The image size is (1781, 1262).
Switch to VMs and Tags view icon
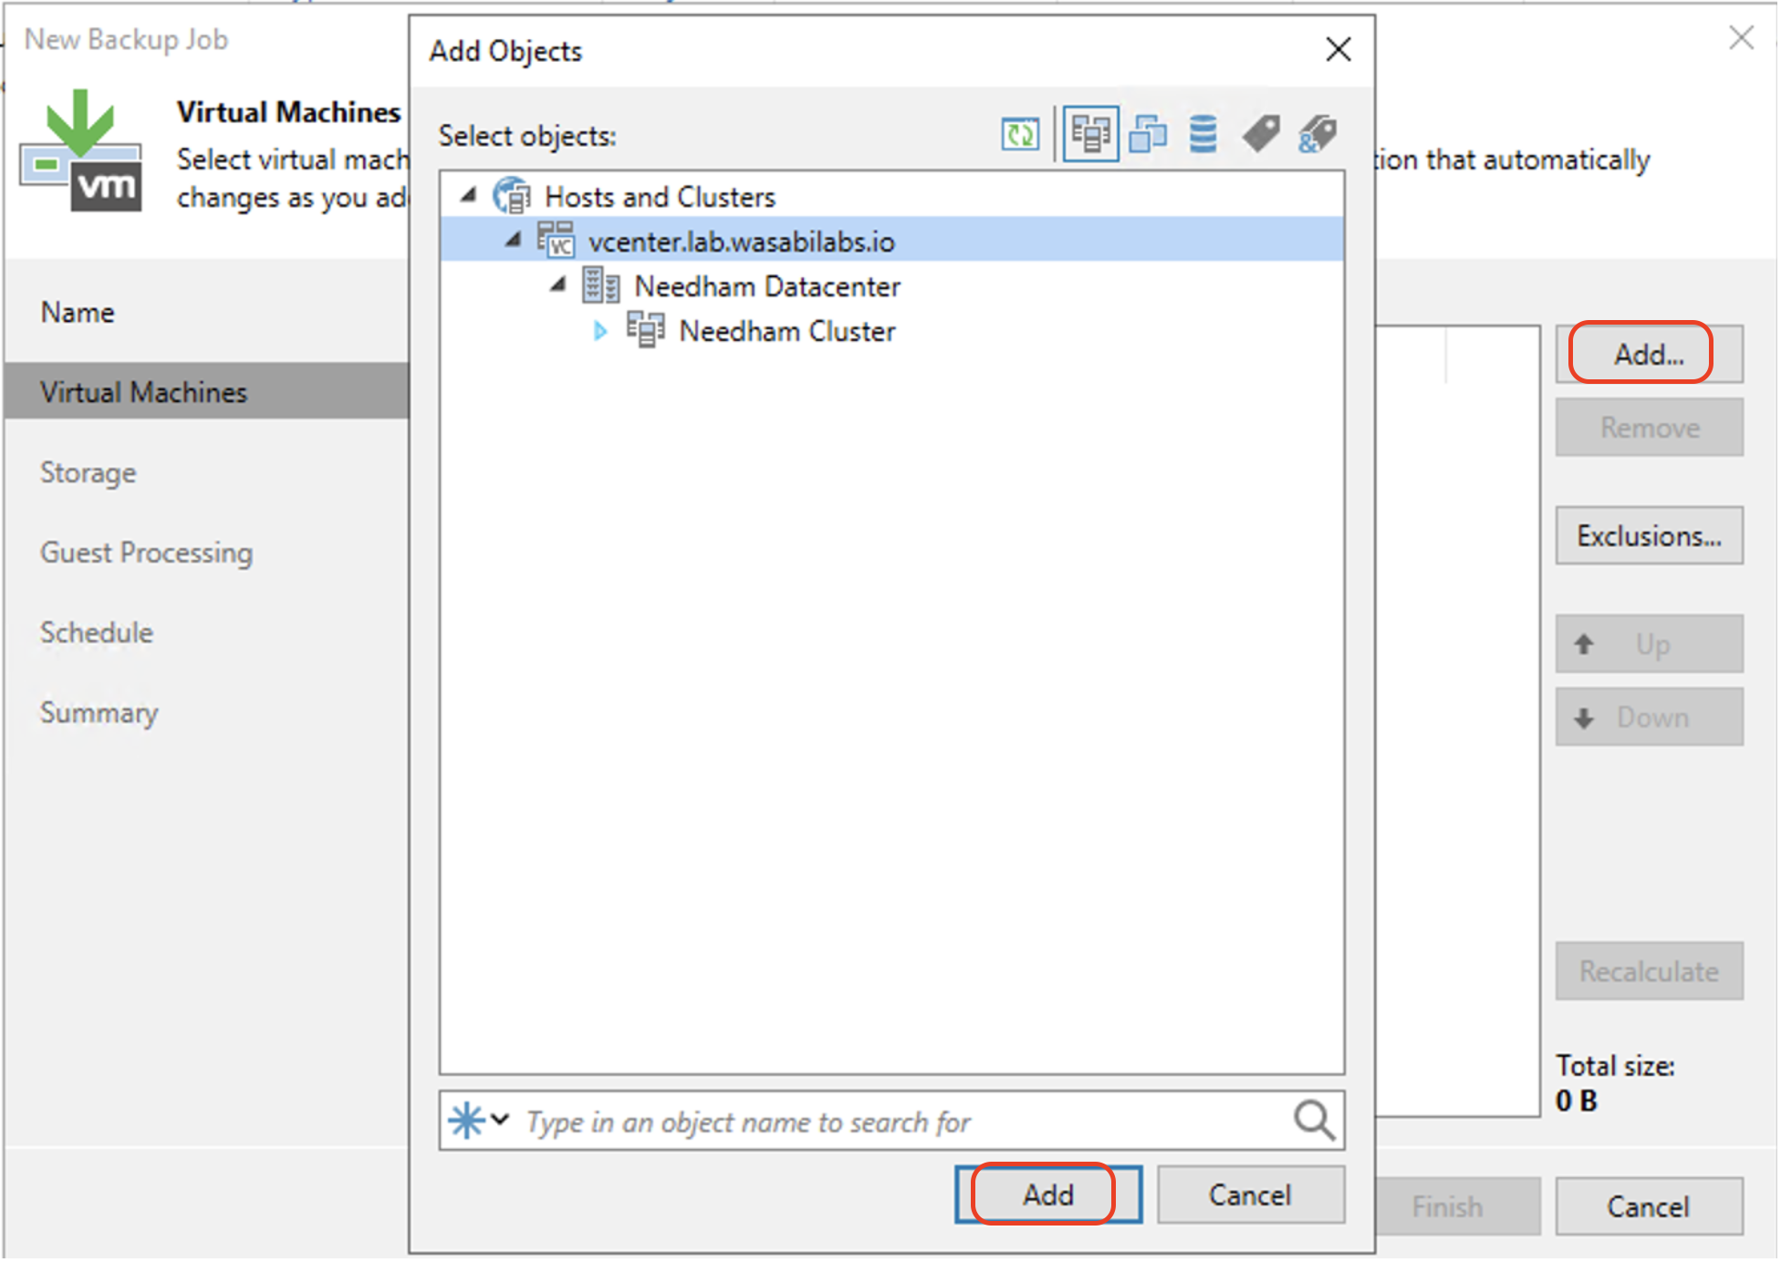tap(1261, 135)
